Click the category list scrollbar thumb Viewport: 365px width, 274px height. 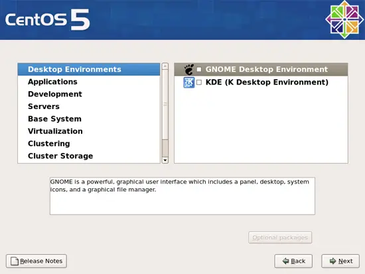165,104
